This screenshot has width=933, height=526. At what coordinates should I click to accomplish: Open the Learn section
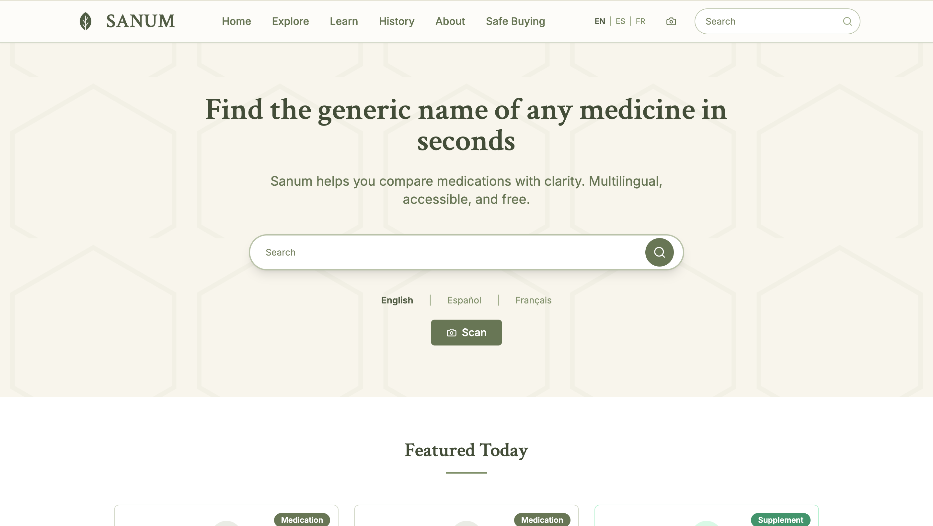343,21
